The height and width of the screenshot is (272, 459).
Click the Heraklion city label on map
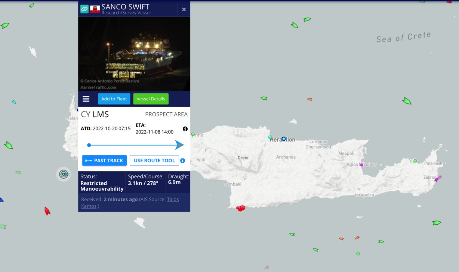click(x=282, y=140)
